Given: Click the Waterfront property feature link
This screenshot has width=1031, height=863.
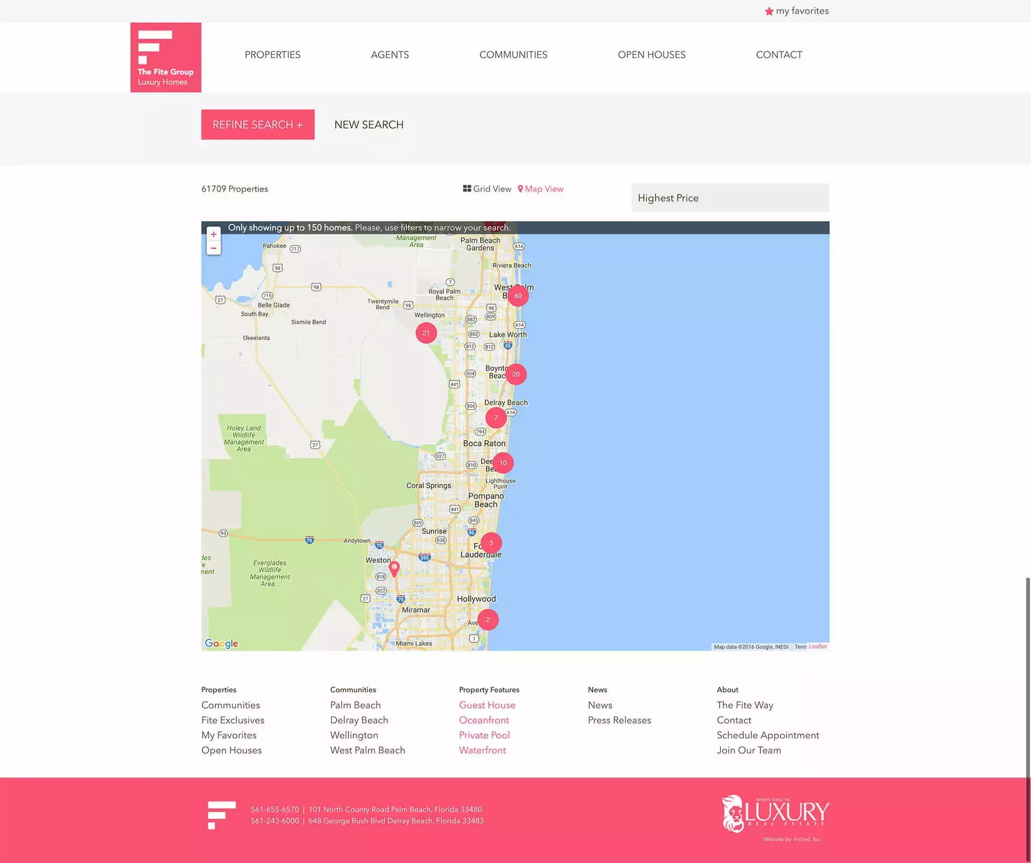Looking at the screenshot, I should coord(483,751).
